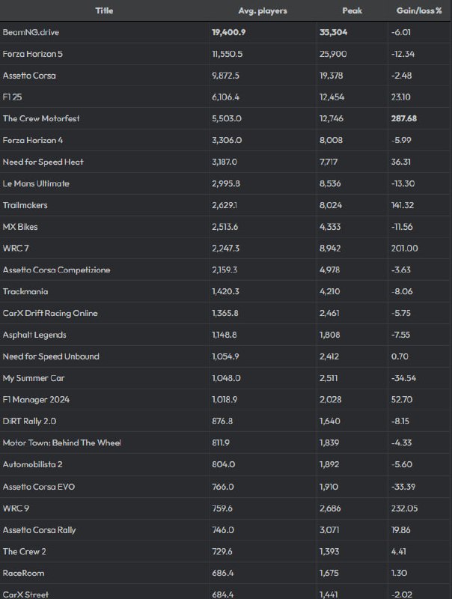Screen dimensions: 452x599
Task: Open the Forza Horizon 5 title
Action: pos(33,54)
